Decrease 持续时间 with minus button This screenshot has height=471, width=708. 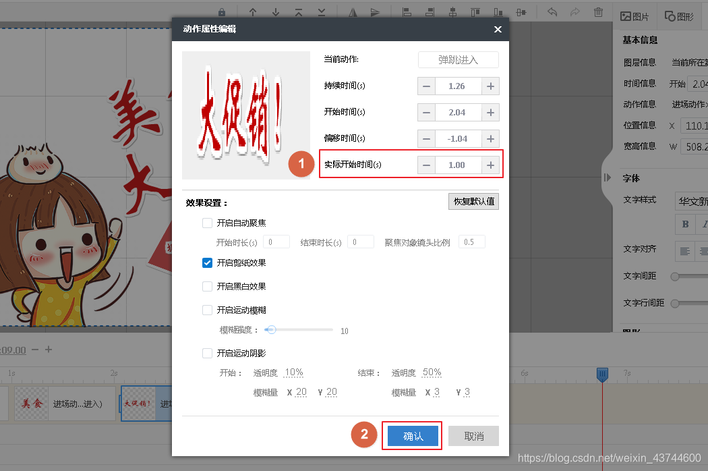pos(426,86)
